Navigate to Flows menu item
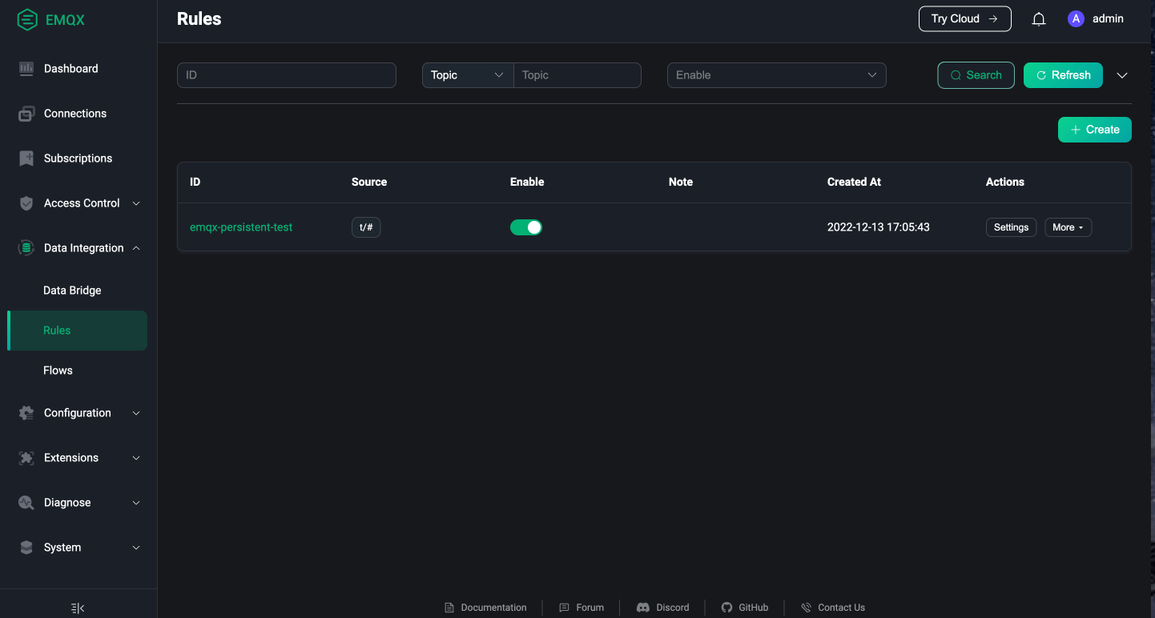 point(58,371)
